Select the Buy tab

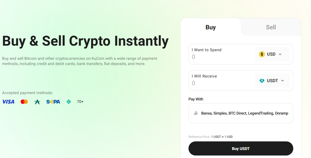point(211,27)
